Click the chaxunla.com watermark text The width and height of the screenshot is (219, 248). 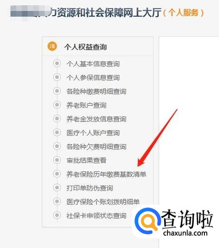coord(185,233)
